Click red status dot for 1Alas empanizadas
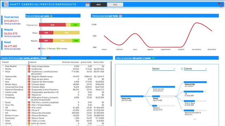The width and height of the screenshot is (225, 126). (x=29, y=66)
